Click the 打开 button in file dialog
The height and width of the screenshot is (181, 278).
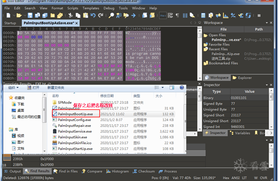pos(33,88)
